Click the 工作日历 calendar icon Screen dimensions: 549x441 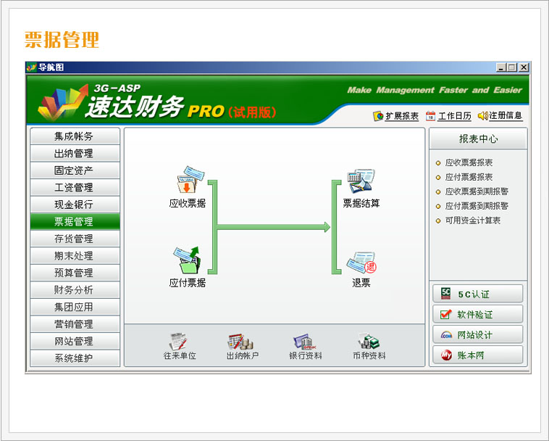[430, 115]
